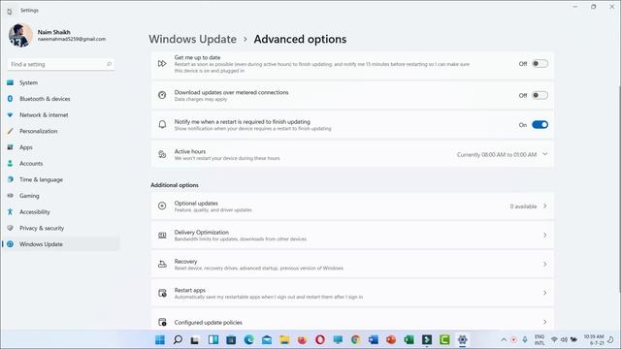Launch Google Chrome from the taskbar
The width and height of the screenshot is (621, 349).
355,339
